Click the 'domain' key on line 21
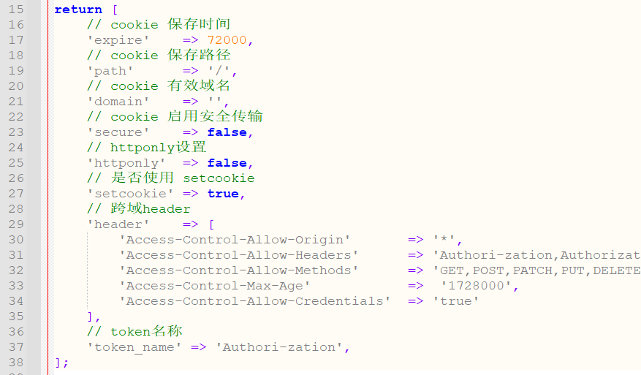This screenshot has width=641, height=375. [x=118, y=102]
